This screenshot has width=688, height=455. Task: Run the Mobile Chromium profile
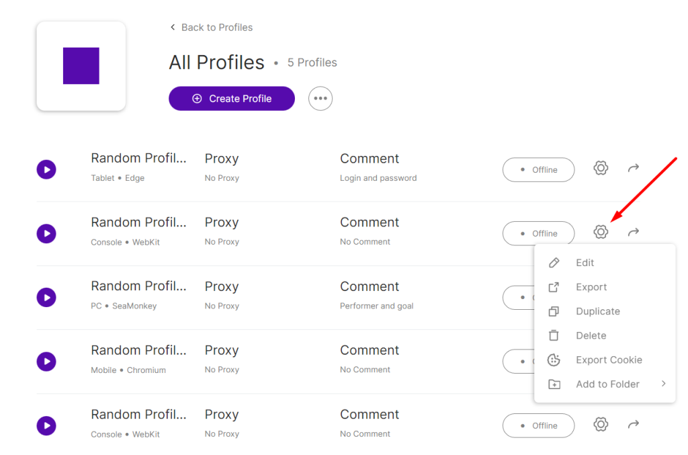coord(46,362)
